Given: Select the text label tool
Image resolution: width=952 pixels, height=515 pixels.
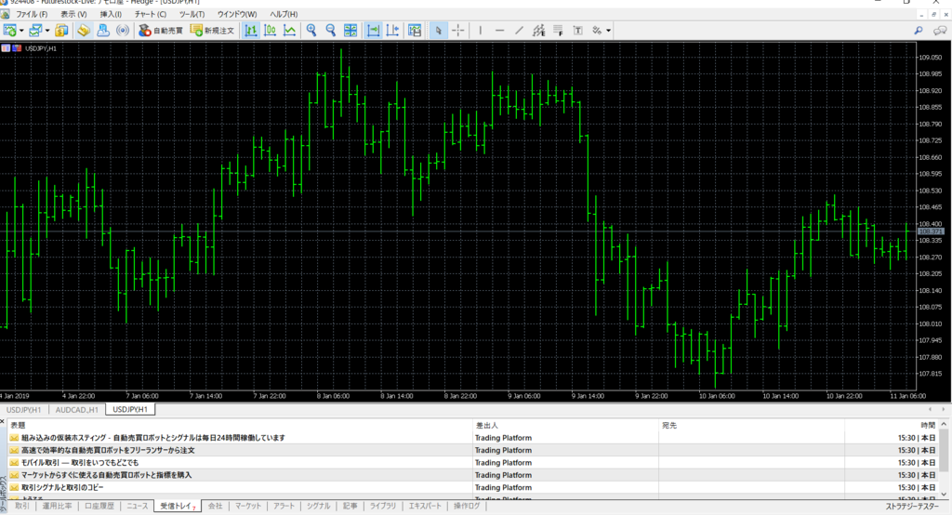Looking at the screenshot, I should [578, 31].
